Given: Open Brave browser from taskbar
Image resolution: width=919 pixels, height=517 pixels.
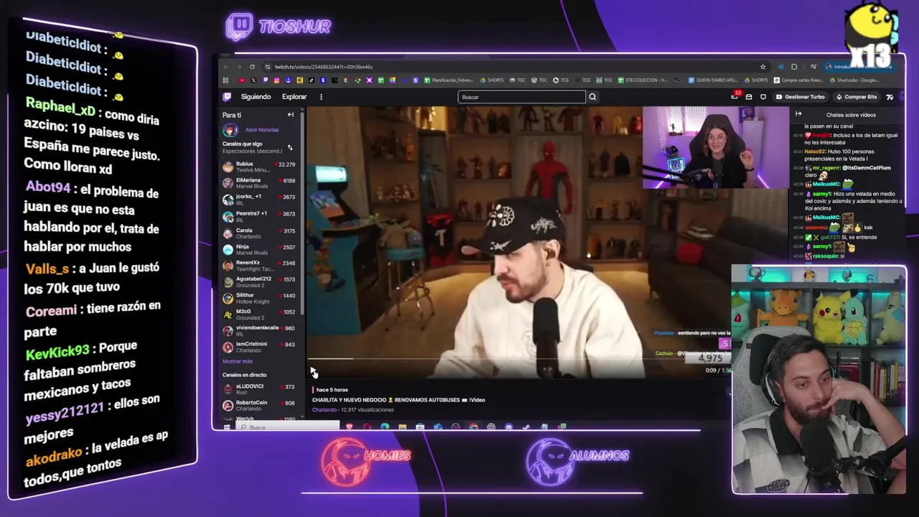Looking at the screenshot, I should 350,427.
